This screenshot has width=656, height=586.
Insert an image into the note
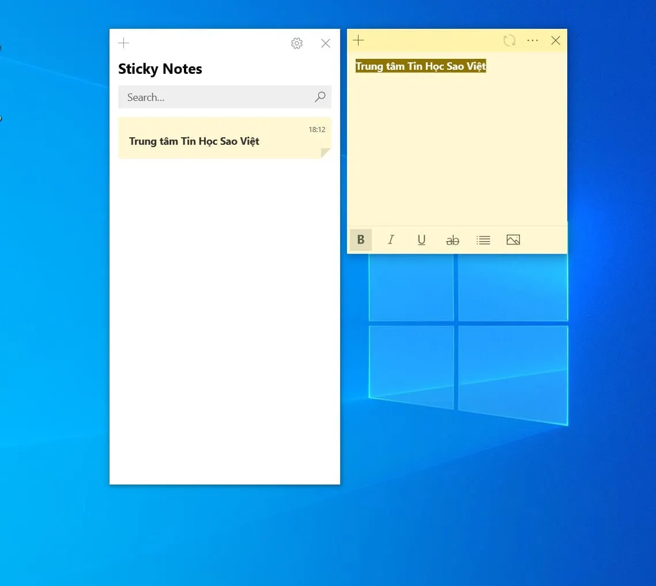coord(513,240)
